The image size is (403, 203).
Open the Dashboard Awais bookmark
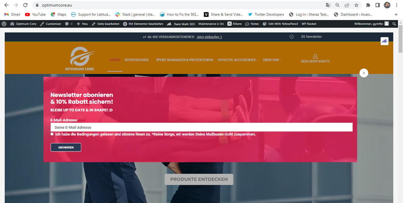click(x=354, y=14)
